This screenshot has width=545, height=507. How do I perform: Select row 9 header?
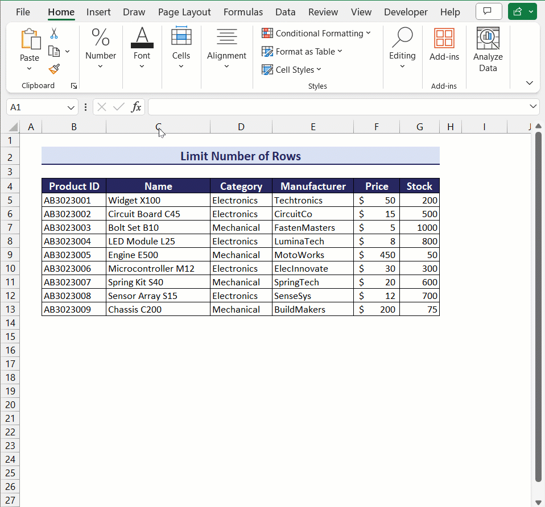pos(10,255)
